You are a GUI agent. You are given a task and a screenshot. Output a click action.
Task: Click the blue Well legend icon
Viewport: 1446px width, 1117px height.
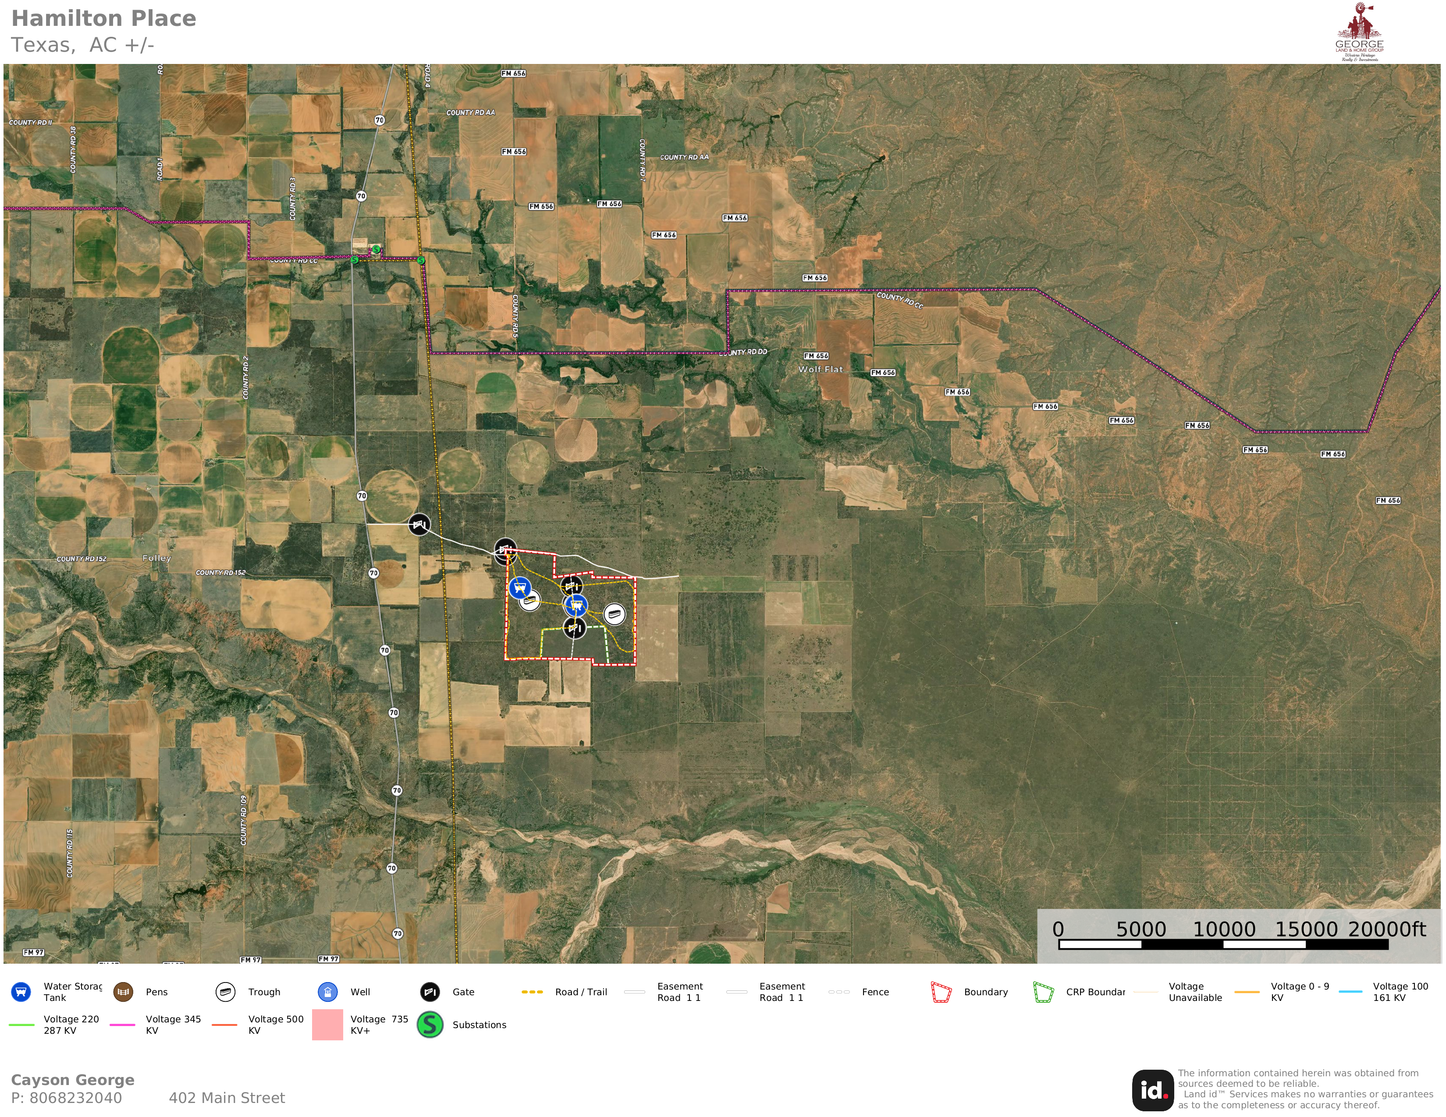point(328,992)
